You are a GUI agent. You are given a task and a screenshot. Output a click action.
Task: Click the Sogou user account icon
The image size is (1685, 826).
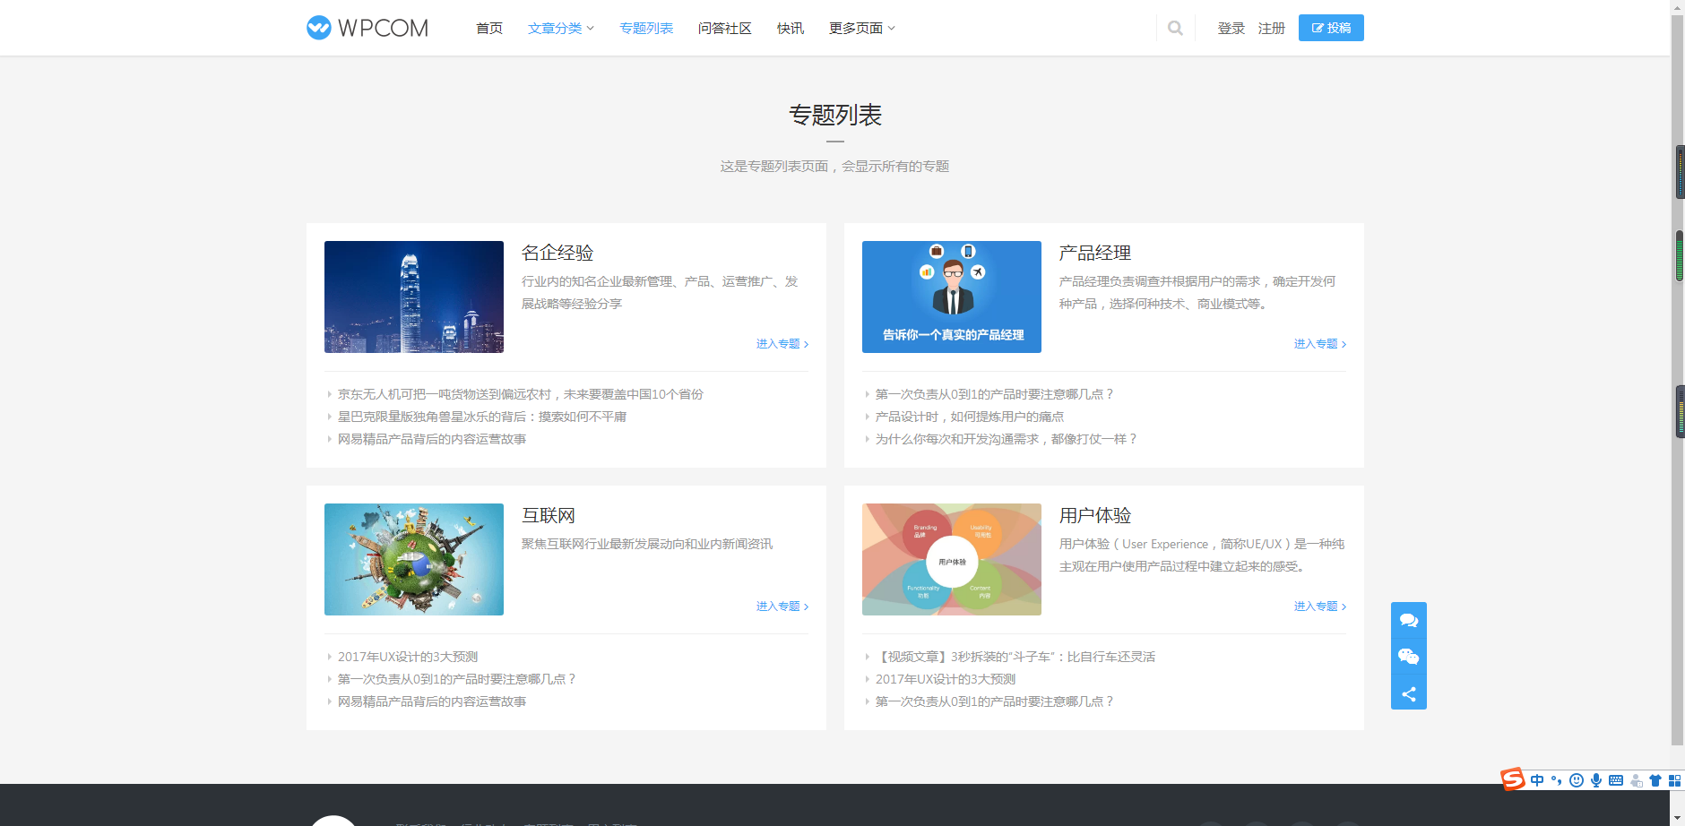click(x=1637, y=780)
